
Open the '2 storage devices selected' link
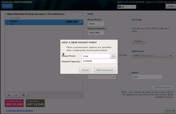click(x=20, y=110)
